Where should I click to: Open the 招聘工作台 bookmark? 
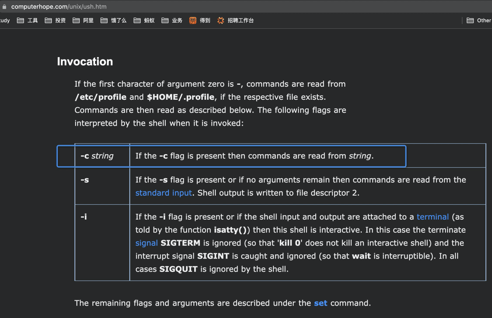click(236, 20)
